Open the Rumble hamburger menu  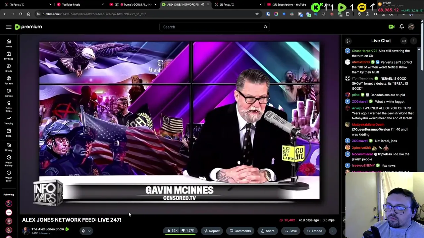[9, 27]
